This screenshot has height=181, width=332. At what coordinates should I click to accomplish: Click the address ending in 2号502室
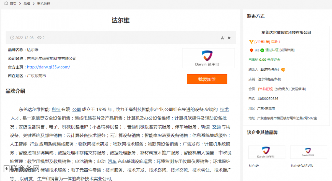click(x=287, y=118)
